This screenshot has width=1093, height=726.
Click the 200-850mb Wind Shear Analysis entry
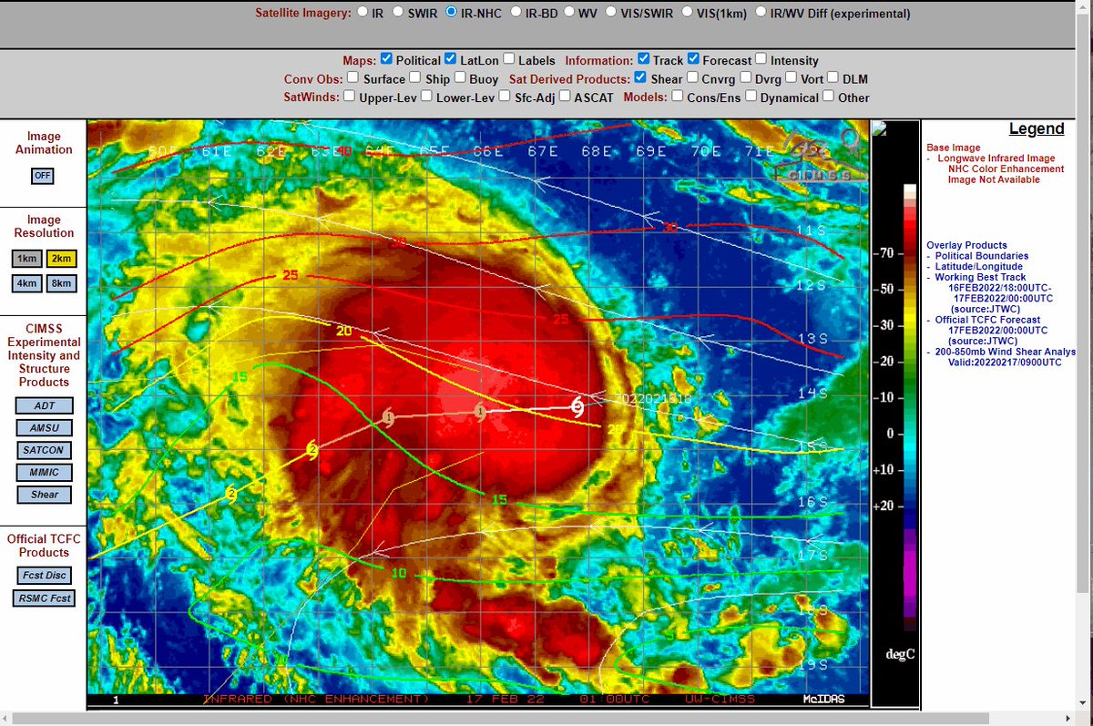pos(1005,352)
